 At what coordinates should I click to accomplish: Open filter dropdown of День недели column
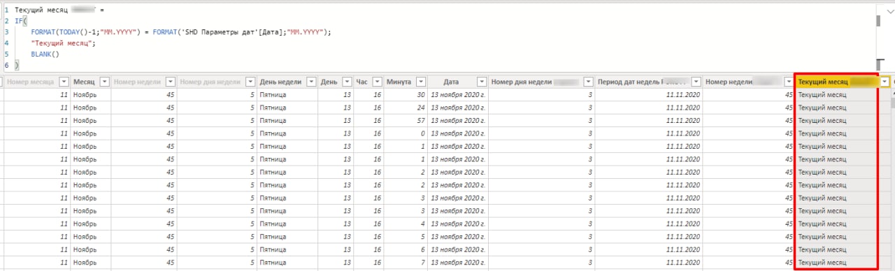(x=311, y=82)
